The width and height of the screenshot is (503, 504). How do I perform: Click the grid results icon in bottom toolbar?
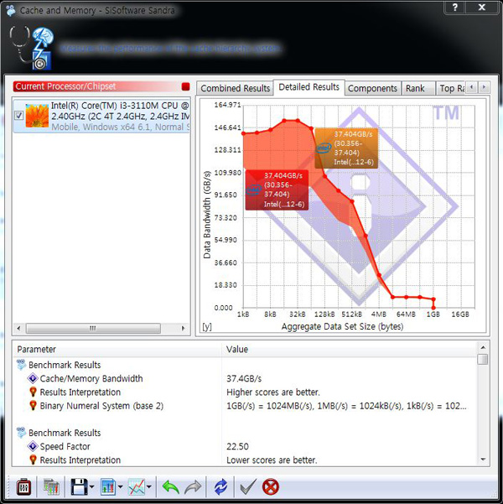[x=51, y=486]
